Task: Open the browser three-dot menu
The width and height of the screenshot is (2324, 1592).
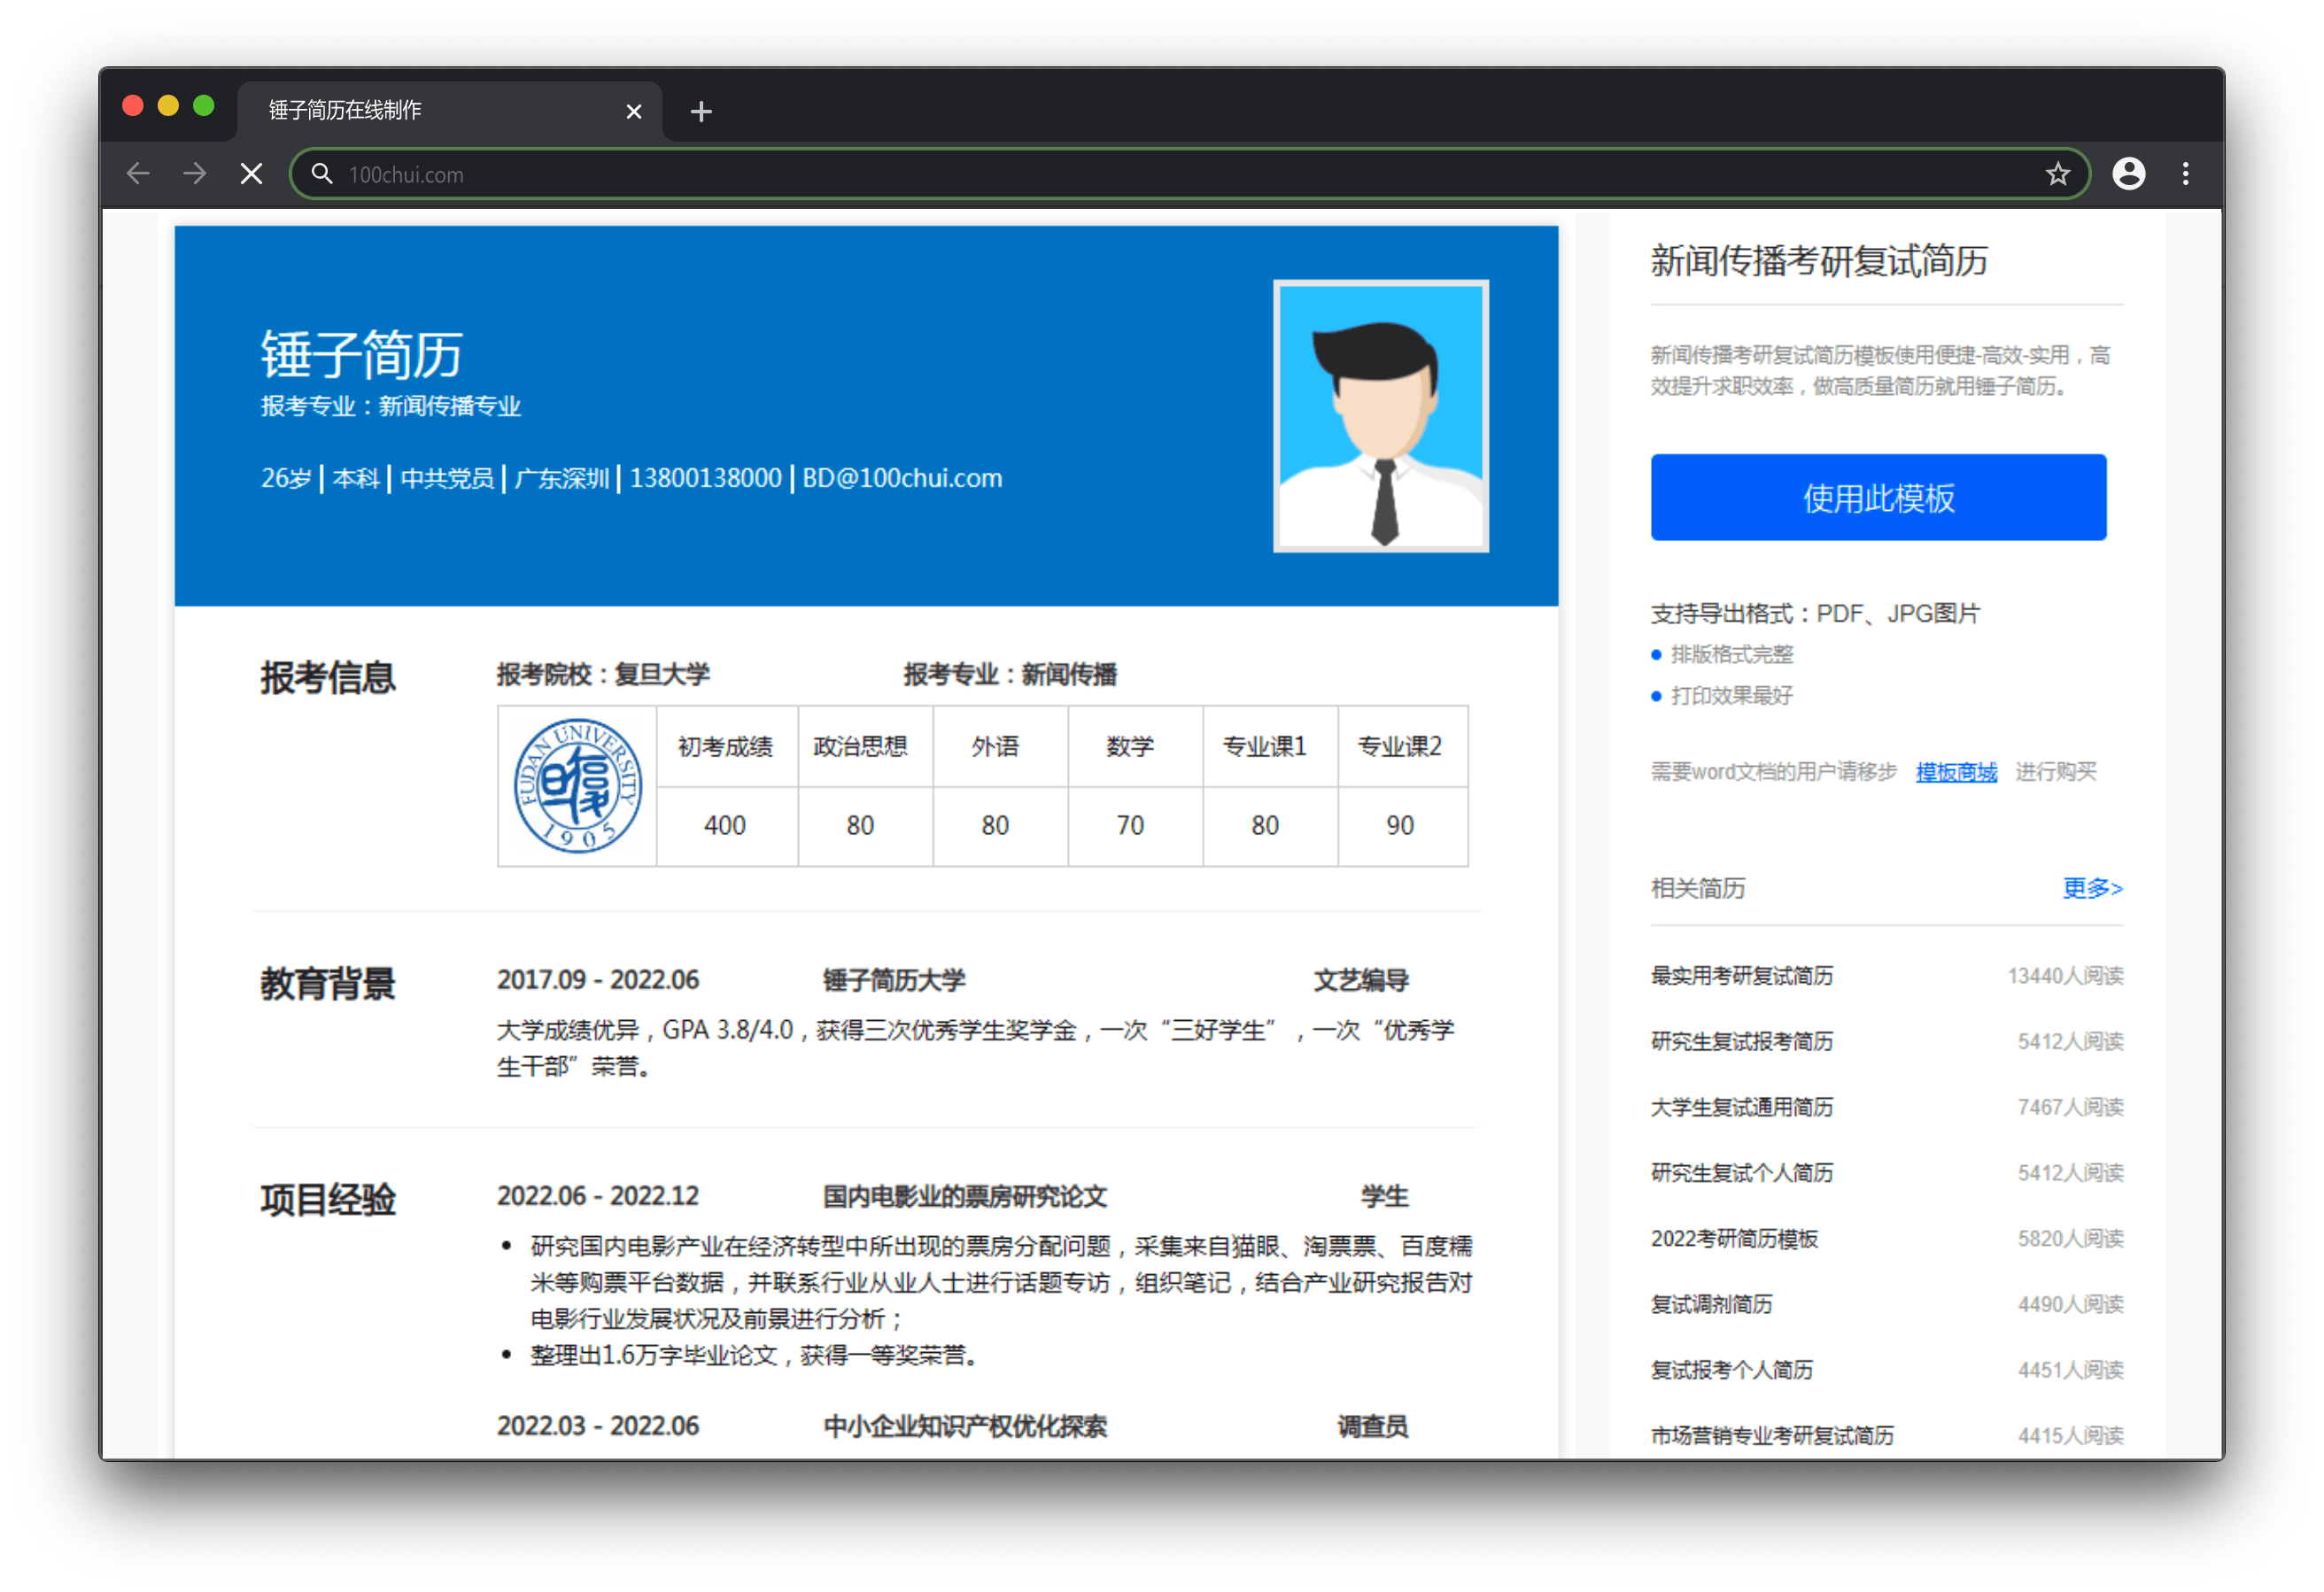Action: click(2186, 174)
